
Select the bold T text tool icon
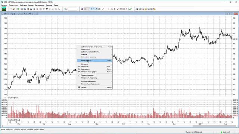tap(47, 9)
